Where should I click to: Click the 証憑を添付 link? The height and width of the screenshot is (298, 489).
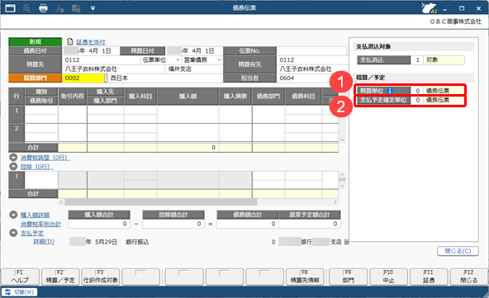pyautogui.click(x=91, y=42)
